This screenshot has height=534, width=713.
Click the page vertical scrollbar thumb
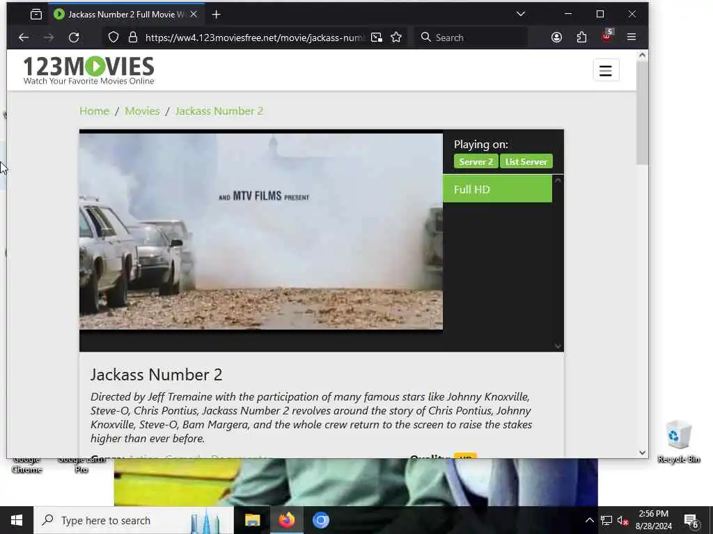642,113
